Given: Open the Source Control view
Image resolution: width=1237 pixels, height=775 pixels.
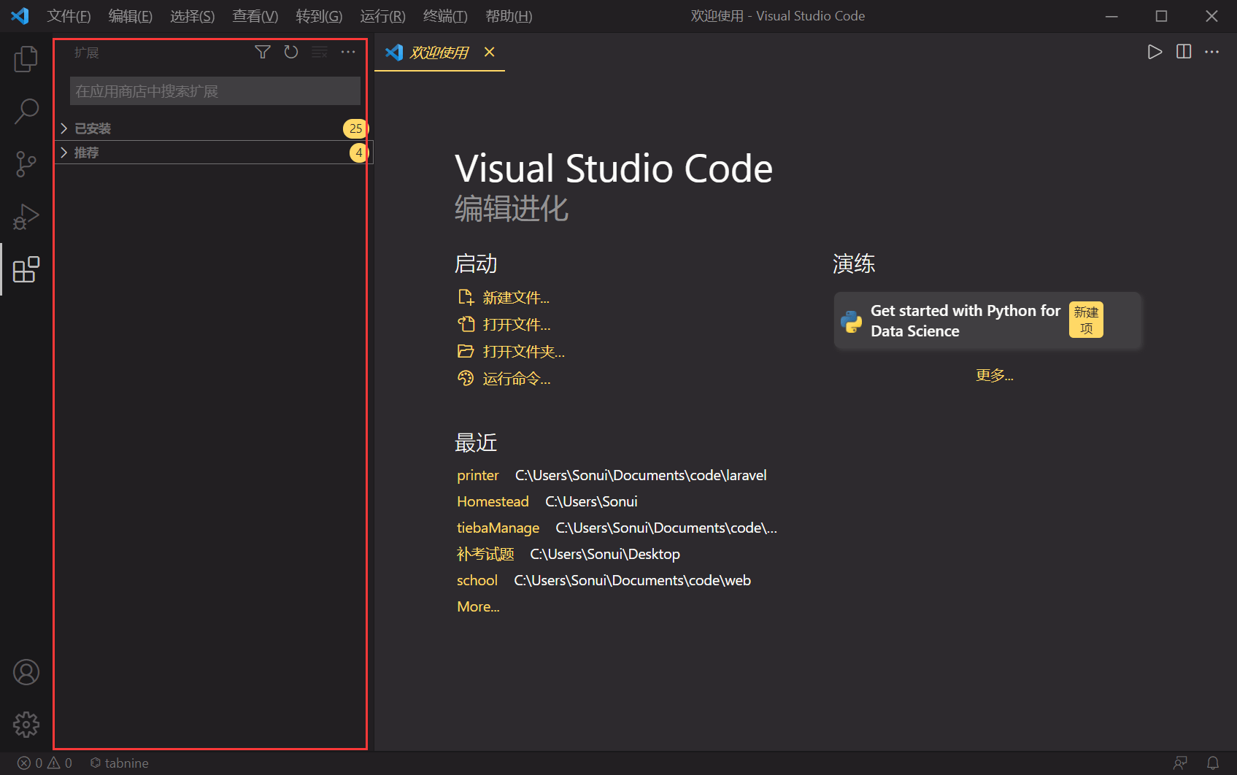Looking at the screenshot, I should tap(26, 164).
